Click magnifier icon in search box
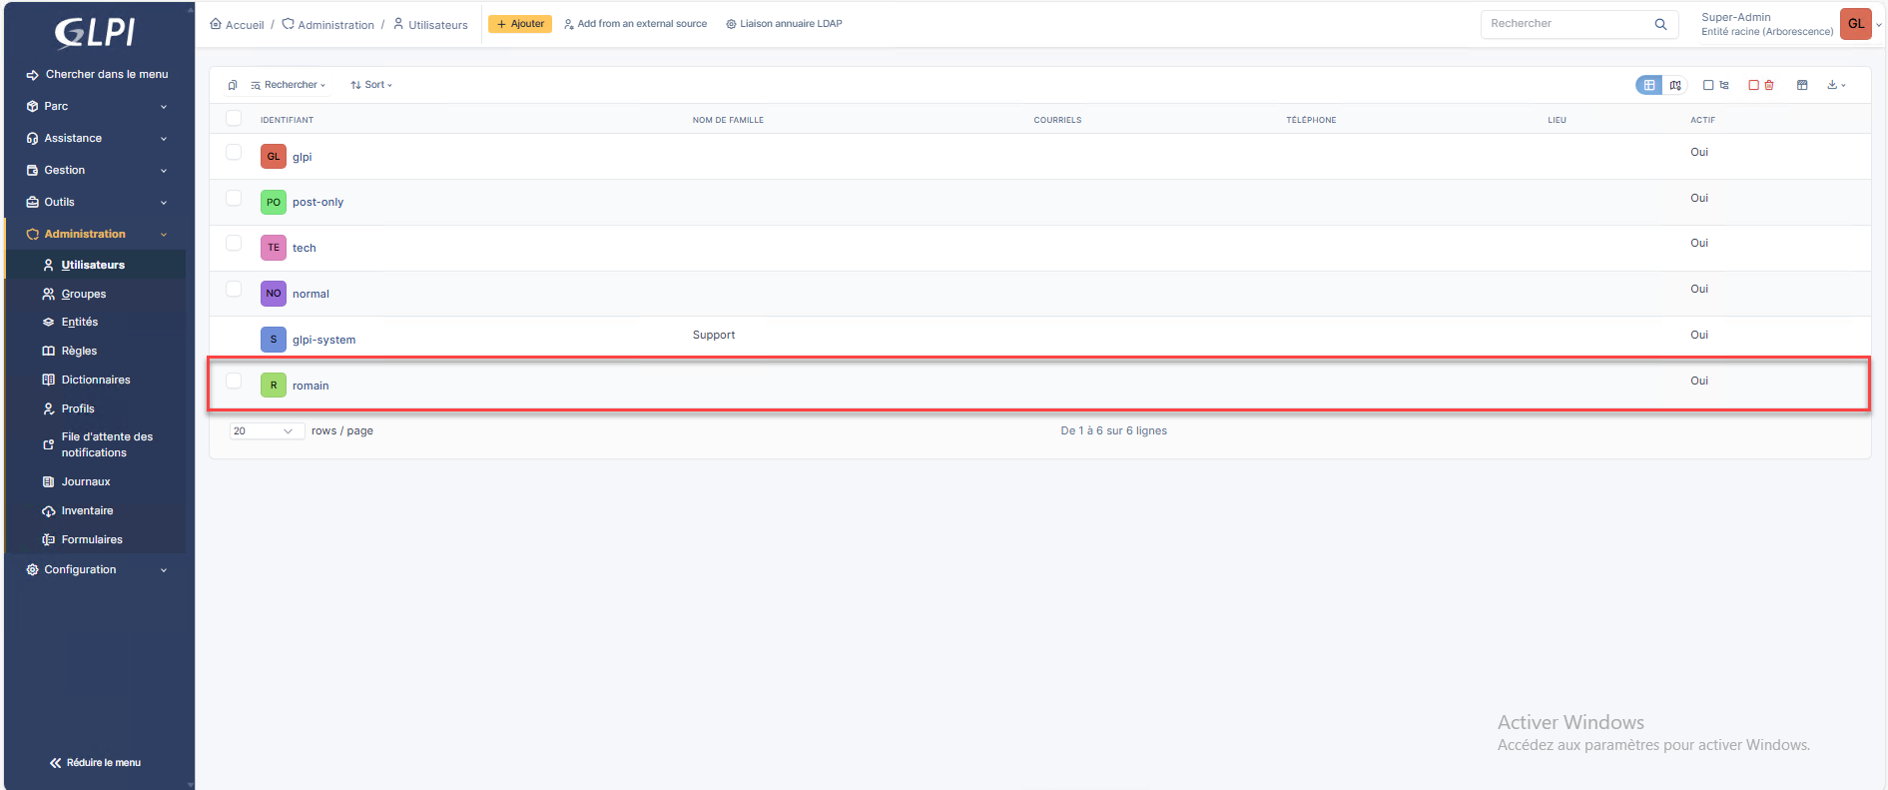This screenshot has height=790, width=1888. 1660,24
